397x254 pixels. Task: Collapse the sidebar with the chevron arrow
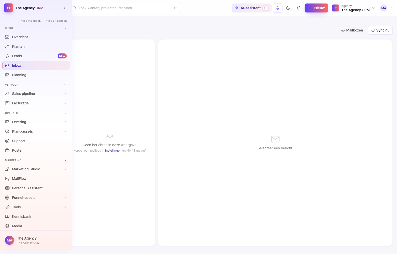click(x=64, y=8)
